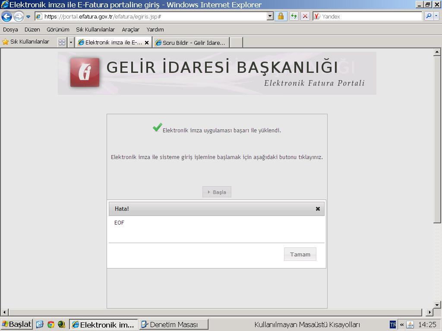Click the red stop loading icon
Viewport: 442px width, 331px height.
pos(305,16)
